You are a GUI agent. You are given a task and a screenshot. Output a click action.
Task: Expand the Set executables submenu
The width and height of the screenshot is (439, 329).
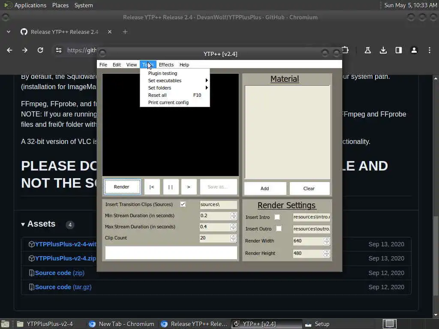pos(175,81)
